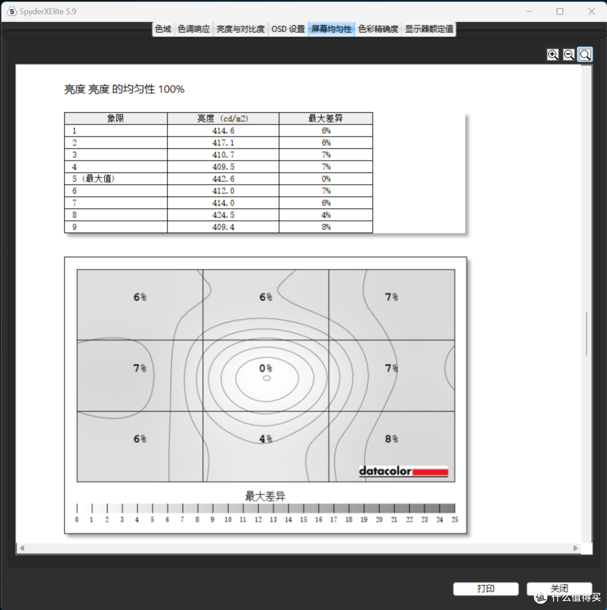The height and width of the screenshot is (610, 607).
Task: Click the horizontal scrollbar left arrow
Action: point(22,548)
